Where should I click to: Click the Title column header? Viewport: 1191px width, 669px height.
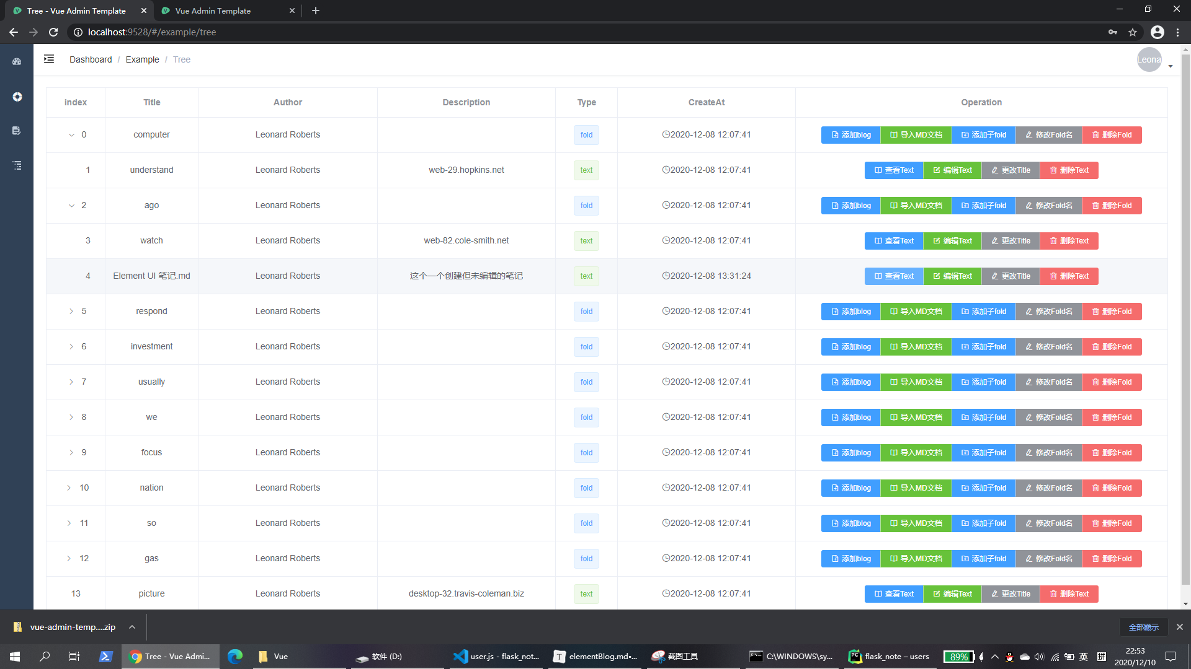point(152,102)
